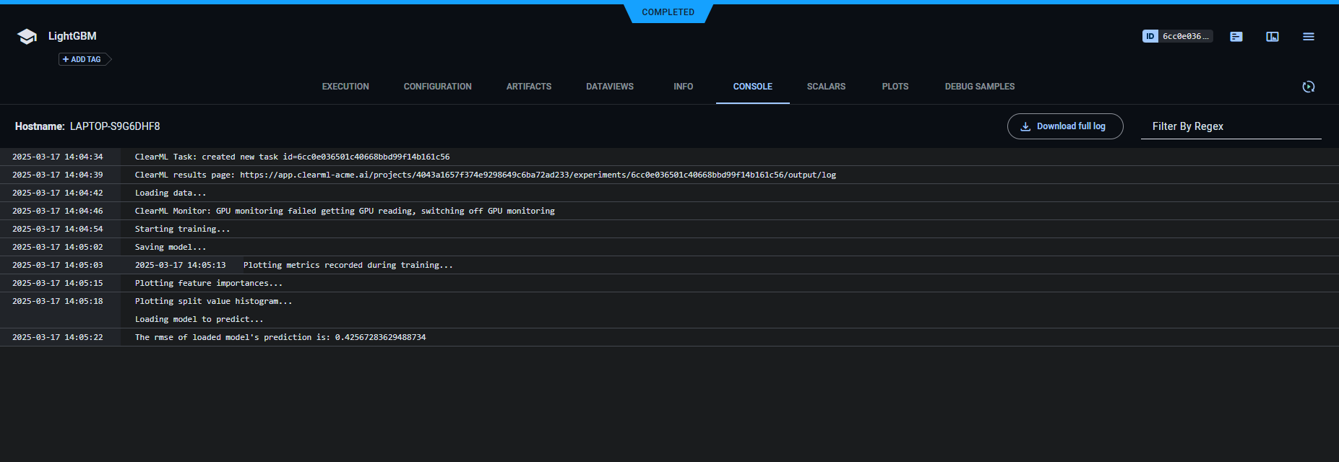The image size is (1339, 462).
Task: Click the Filter By Regex field
Action: click(x=1231, y=126)
